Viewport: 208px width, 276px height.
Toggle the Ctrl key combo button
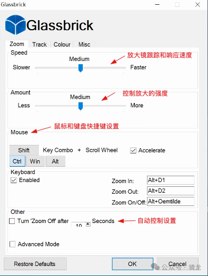click(x=18, y=161)
